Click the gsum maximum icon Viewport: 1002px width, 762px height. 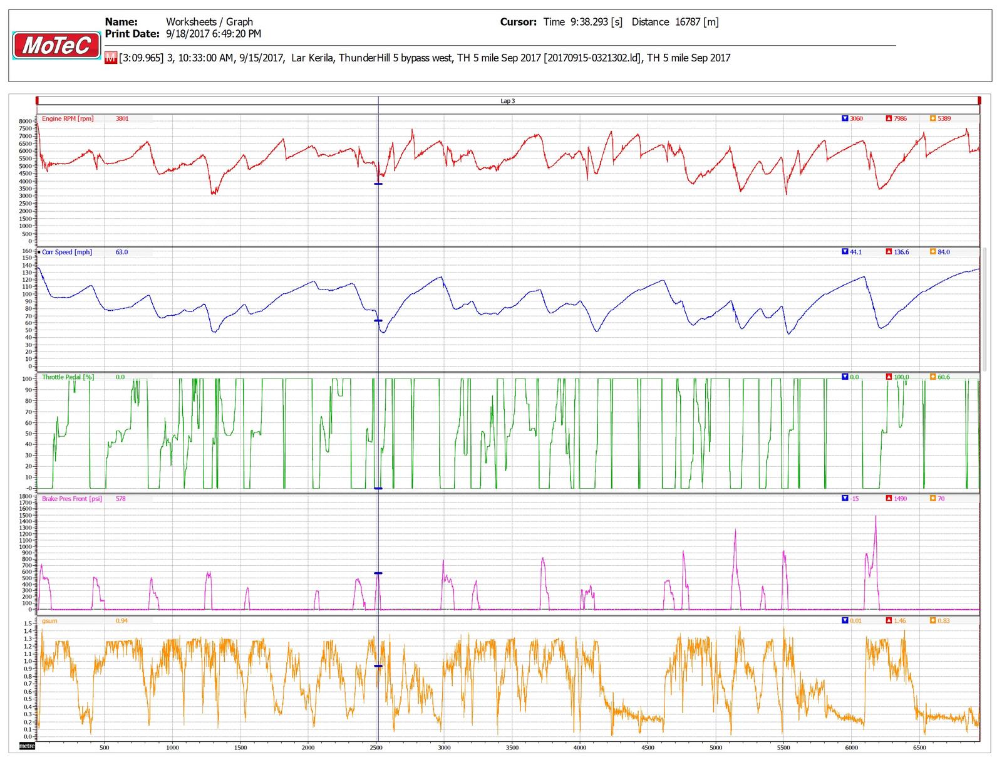tap(889, 621)
